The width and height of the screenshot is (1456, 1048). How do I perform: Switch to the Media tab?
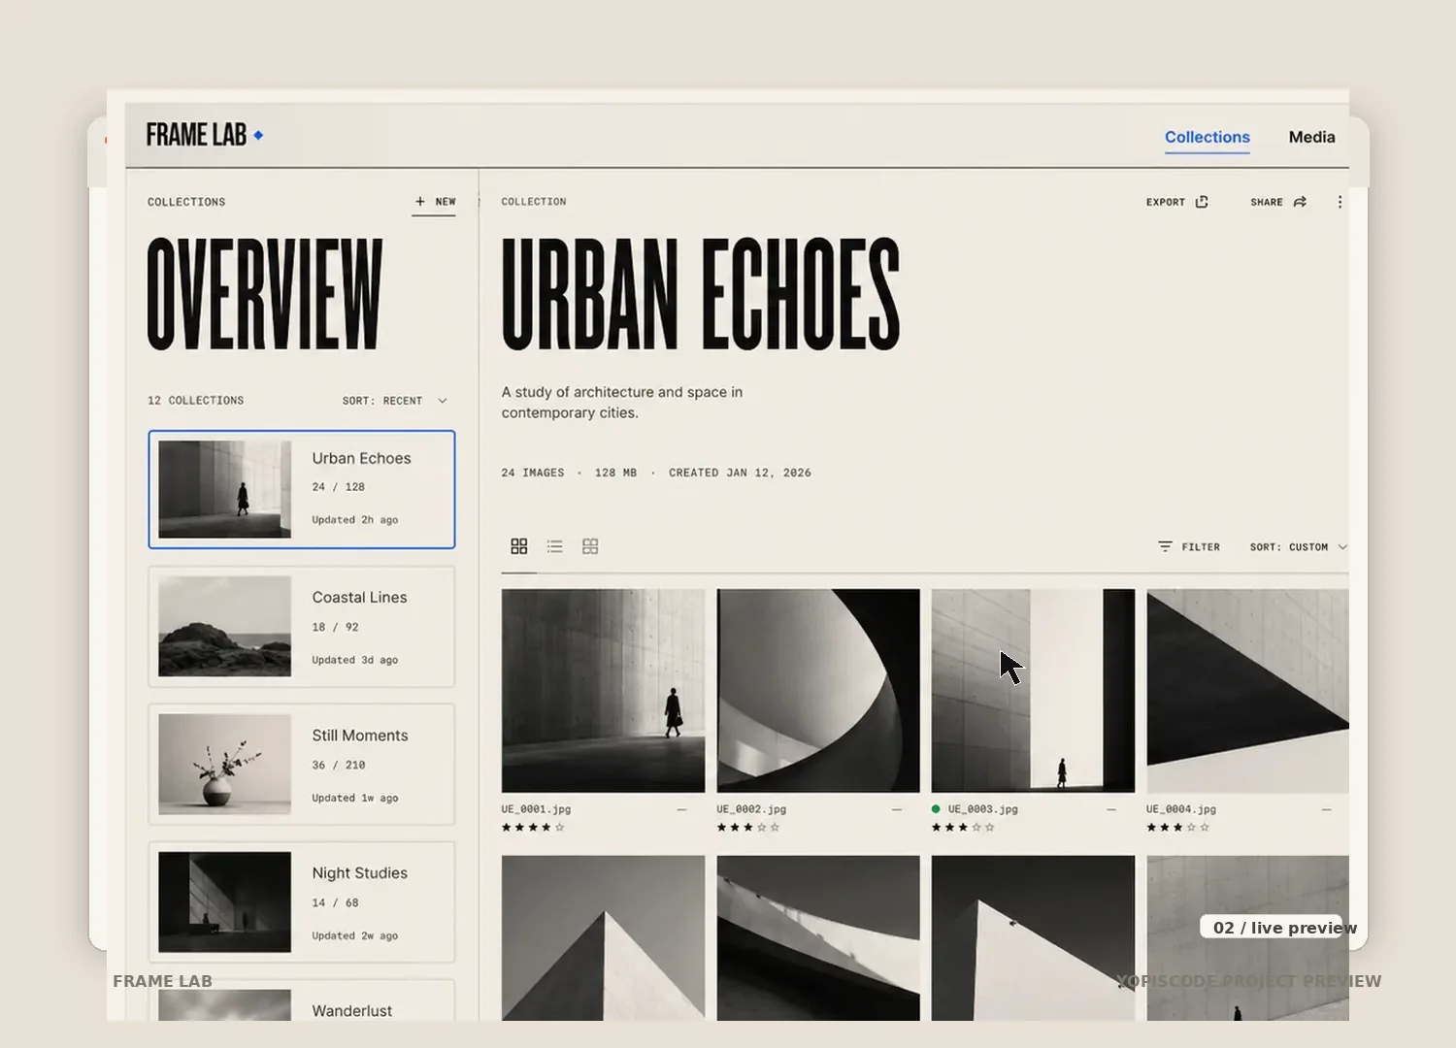tap(1312, 137)
